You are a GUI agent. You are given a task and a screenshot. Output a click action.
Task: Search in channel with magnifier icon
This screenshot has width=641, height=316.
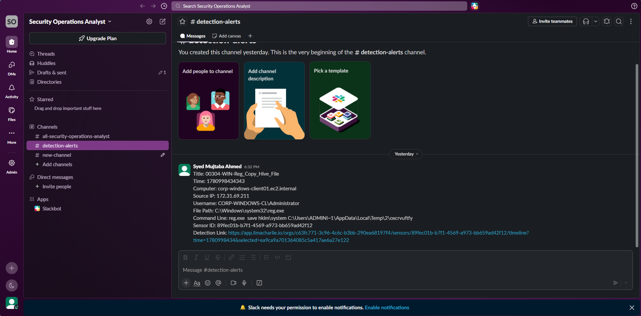click(619, 21)
